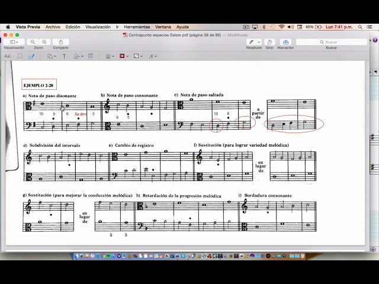Open the border color red swatch
Screen dimensions: 379x284
[x=124, y=56]
